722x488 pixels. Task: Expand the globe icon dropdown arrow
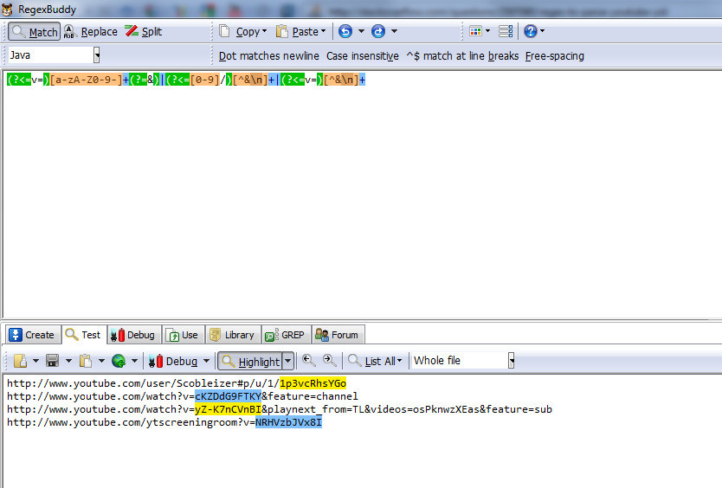(x=134, y=361)
